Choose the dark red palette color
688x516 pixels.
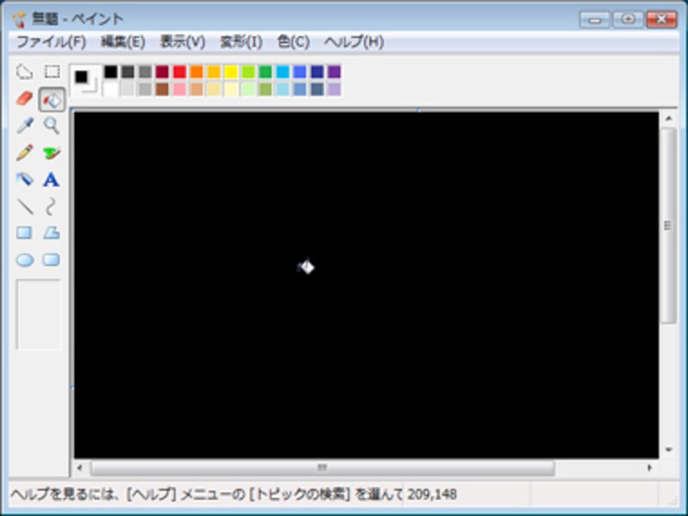tap(163, 71)
